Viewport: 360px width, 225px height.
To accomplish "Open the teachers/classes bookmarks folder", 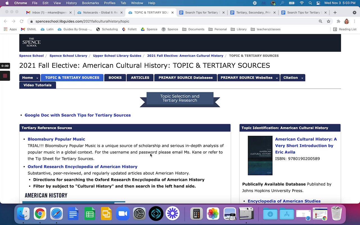I will (x=265, y=29).
